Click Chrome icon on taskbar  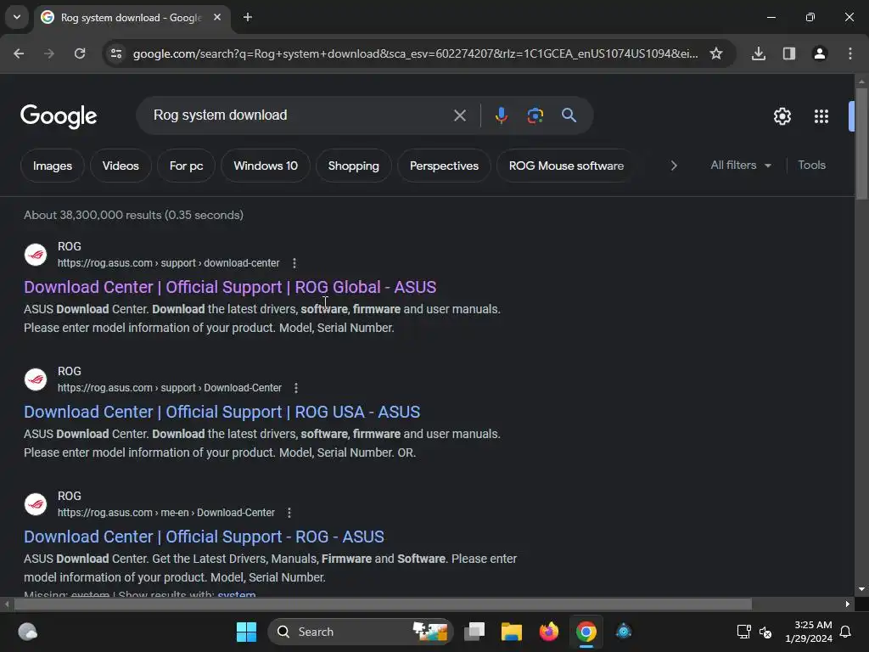click(586, 632)
